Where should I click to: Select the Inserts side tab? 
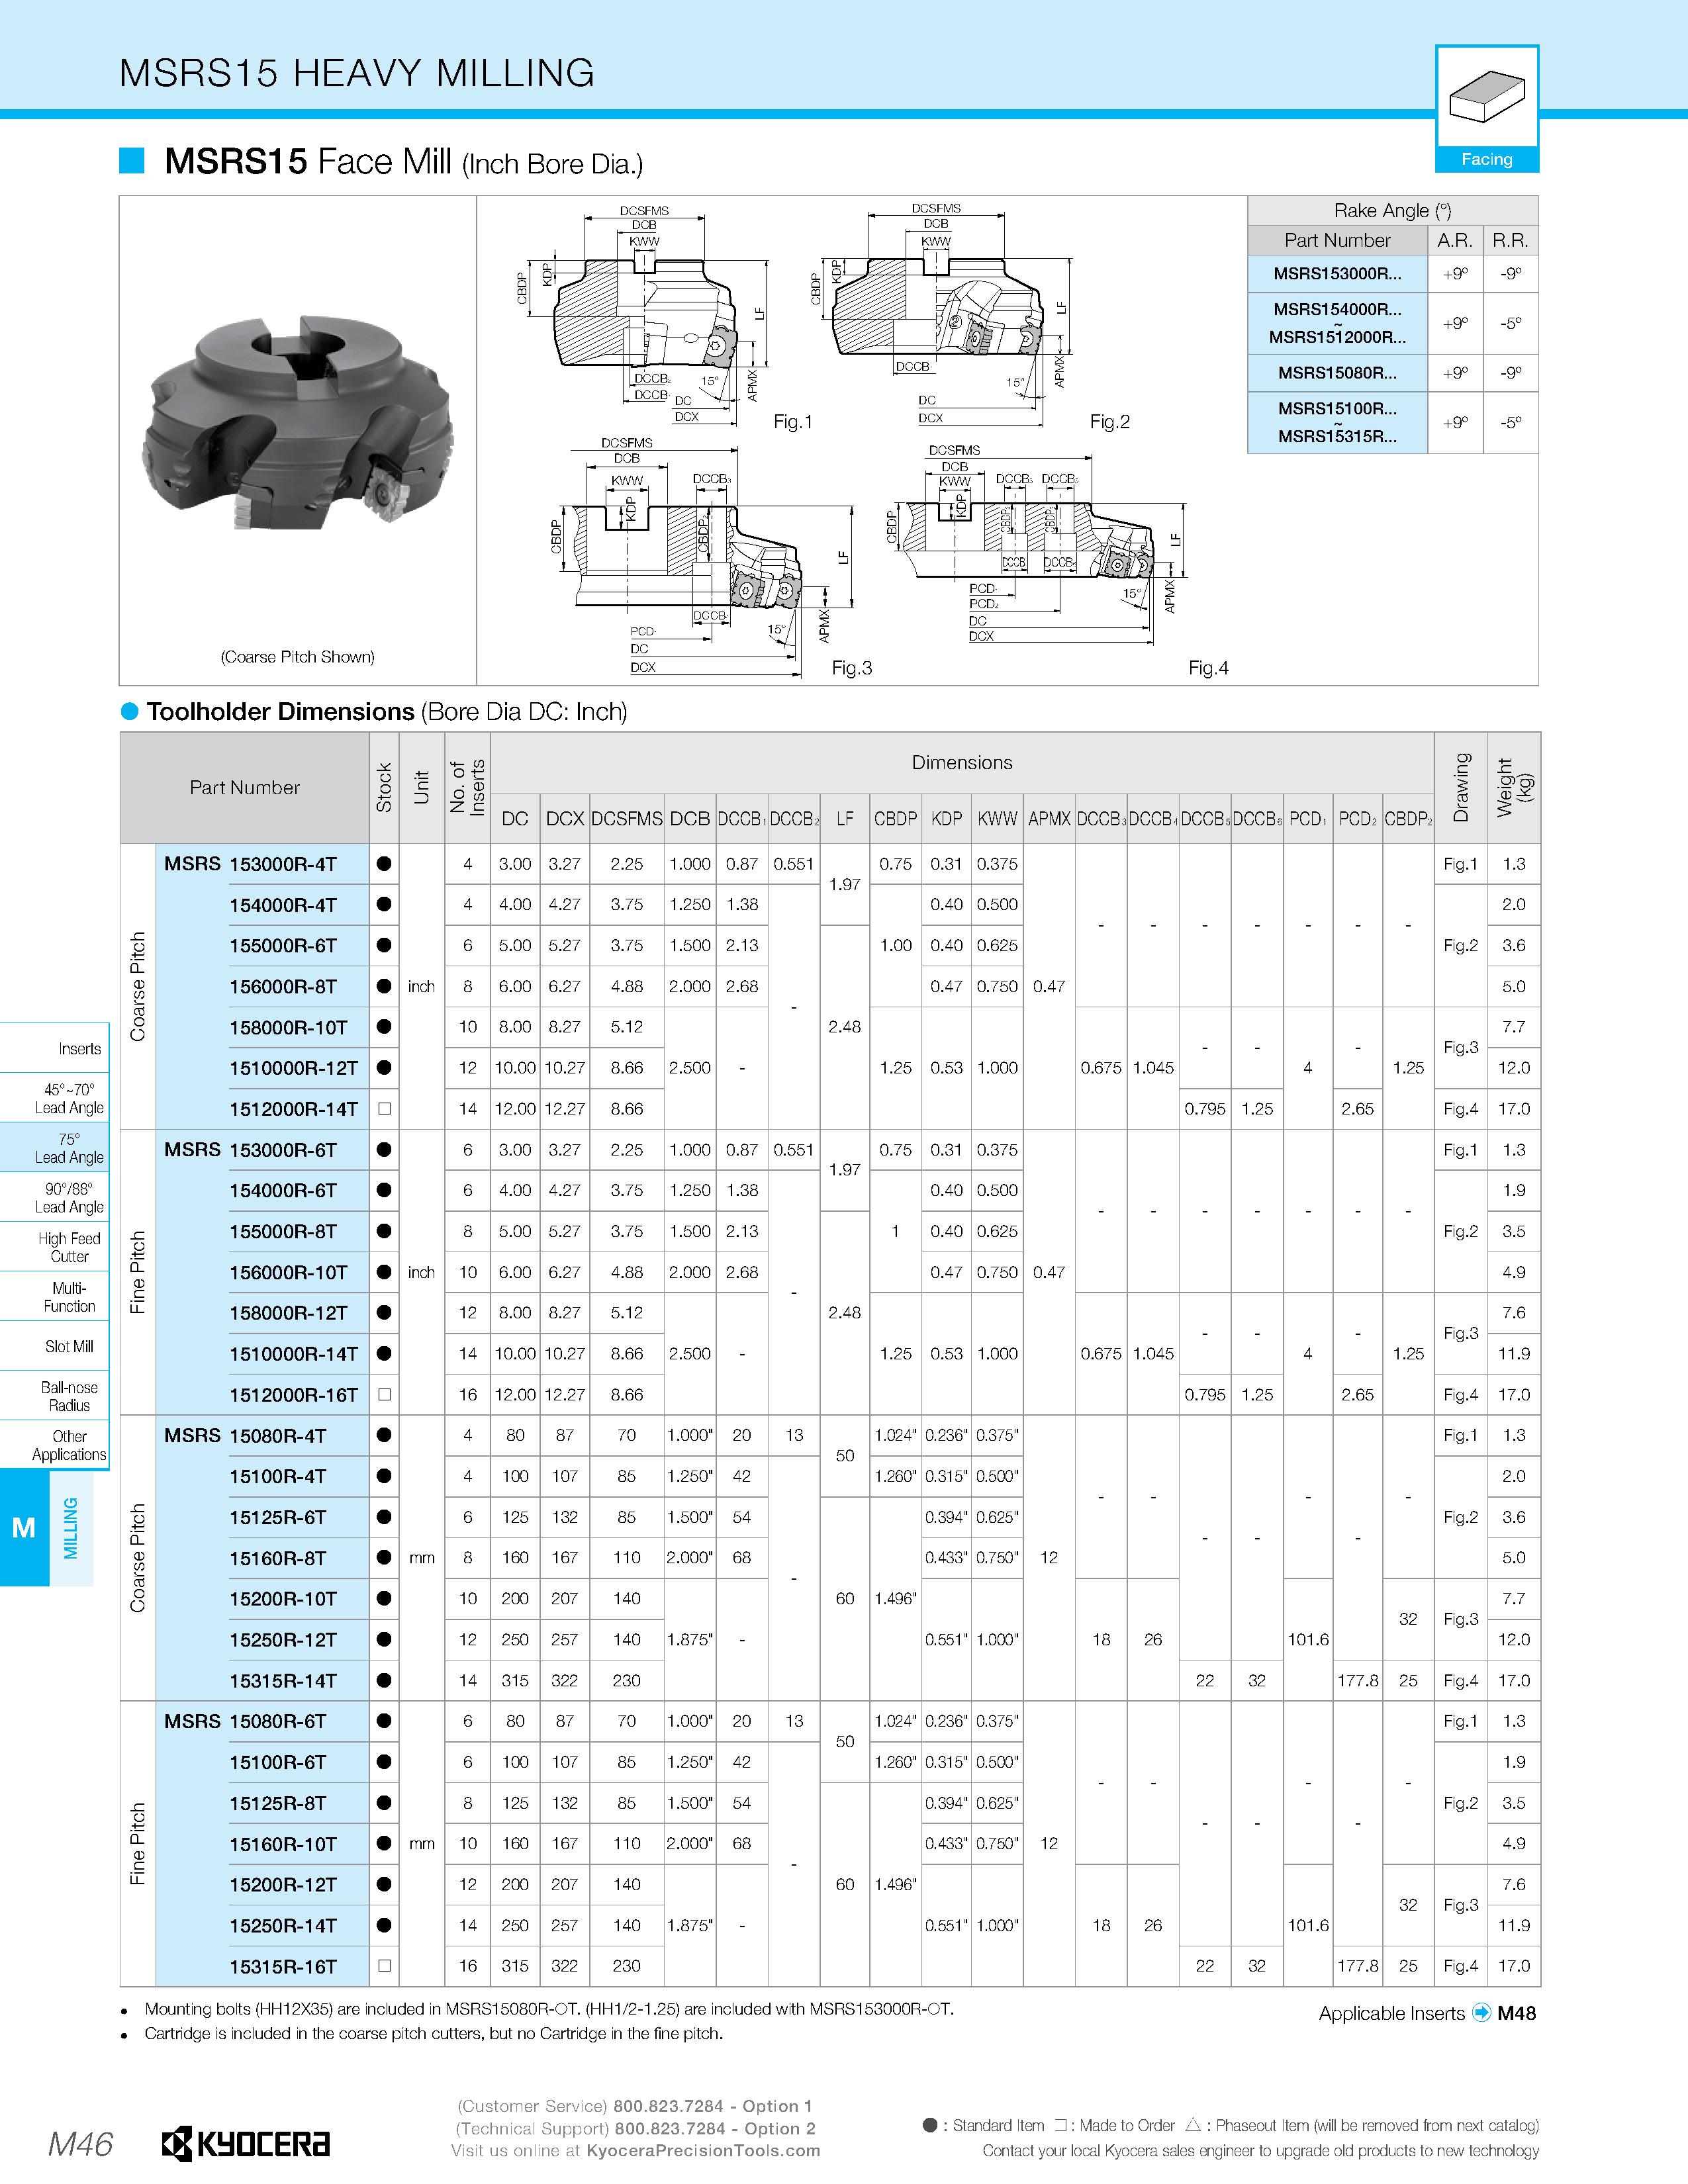pos(55,1048)
